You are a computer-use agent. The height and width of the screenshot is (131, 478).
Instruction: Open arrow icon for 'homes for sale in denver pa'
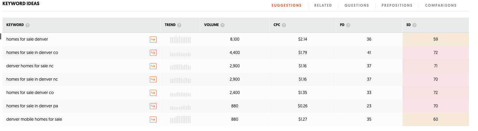click(x=153, y=106)
